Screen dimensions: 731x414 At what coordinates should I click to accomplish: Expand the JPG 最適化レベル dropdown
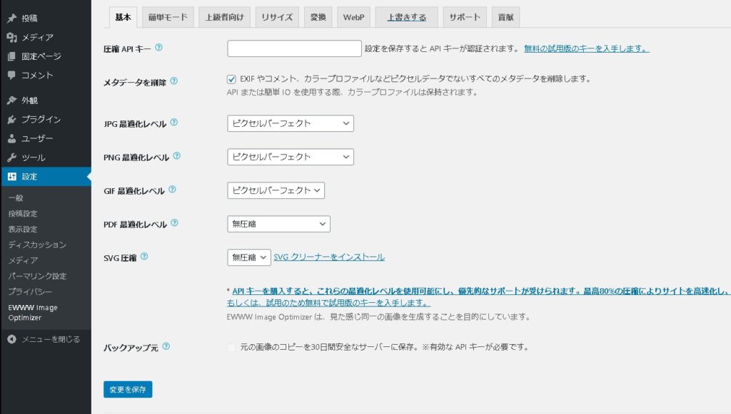click(x=290, y=123)
